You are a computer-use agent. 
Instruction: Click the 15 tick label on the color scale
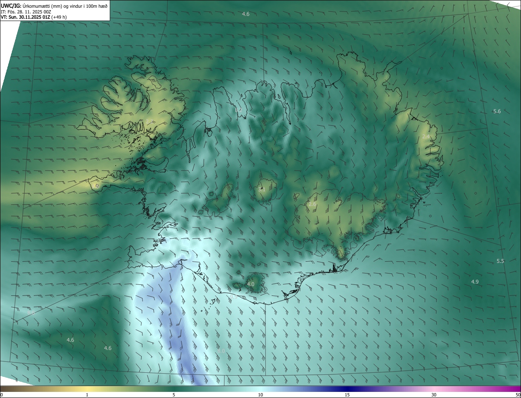tap(347, 395)
